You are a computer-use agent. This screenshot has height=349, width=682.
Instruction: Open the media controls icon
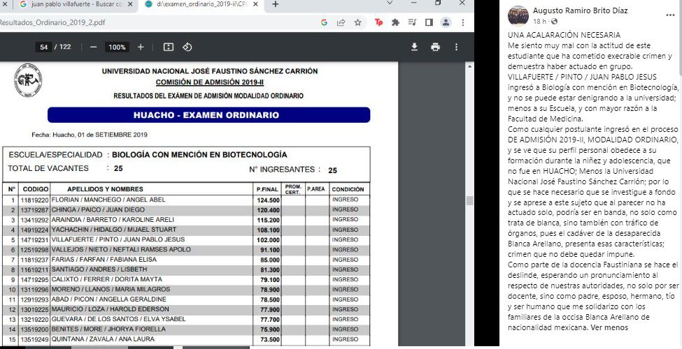point(412,22)
